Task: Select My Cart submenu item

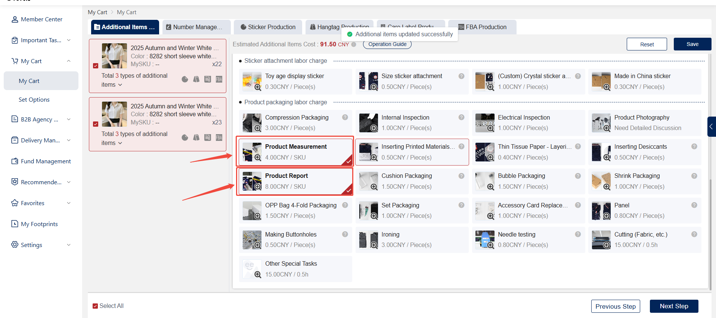Action: (x=41, y=81)
